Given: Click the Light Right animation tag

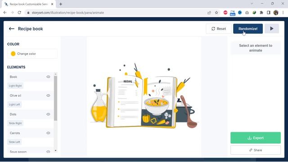Looking at the screenshot, I should tap(15, 86).
